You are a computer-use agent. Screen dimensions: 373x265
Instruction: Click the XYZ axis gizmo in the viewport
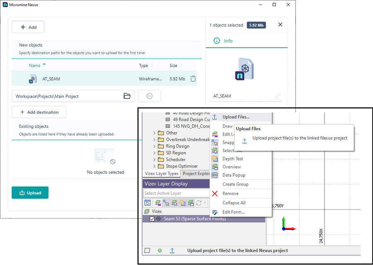click(x=288, y=224)
